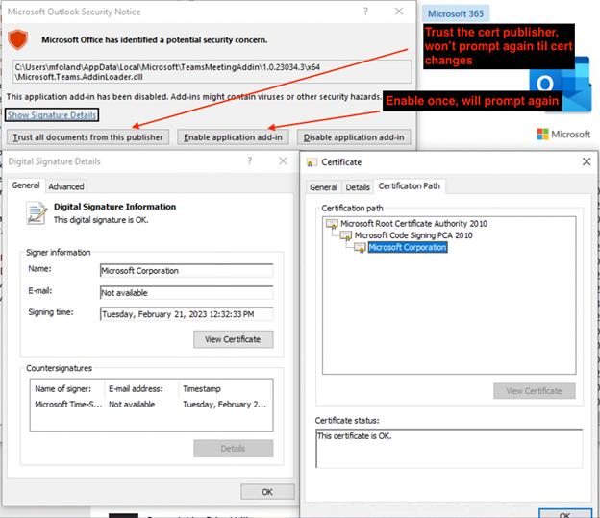Click the Certificate status text box
The width and height of the screenshot is (600, 518).
coord(449,449)
